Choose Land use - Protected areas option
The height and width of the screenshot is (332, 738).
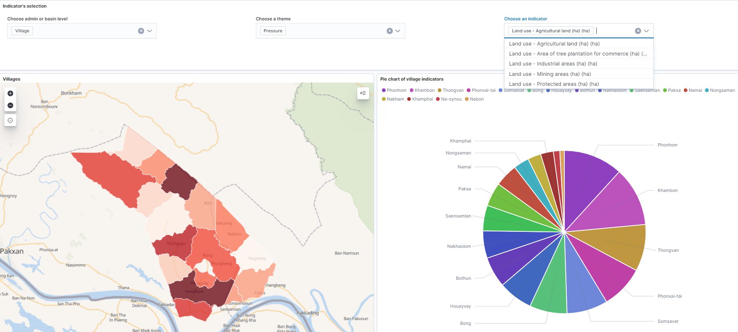(x=554, y=84)
